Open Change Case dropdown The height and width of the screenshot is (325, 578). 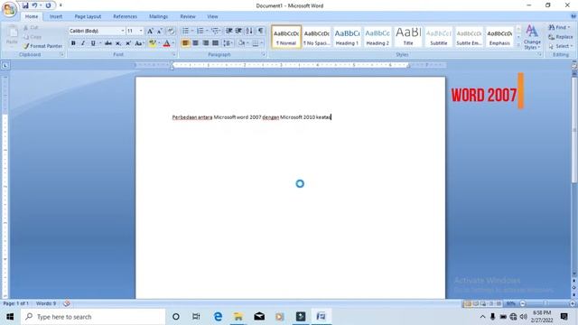tap(139, 43)
